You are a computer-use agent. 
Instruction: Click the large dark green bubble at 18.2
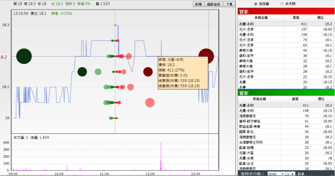coord(24,56)
